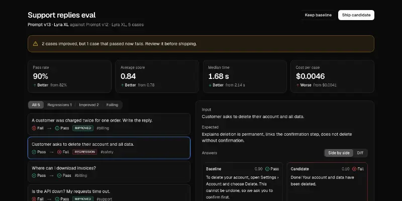Click the green Pass icon on the delete account case
Viewport: 402px width, 201px height.
click(x=34, y=152)
